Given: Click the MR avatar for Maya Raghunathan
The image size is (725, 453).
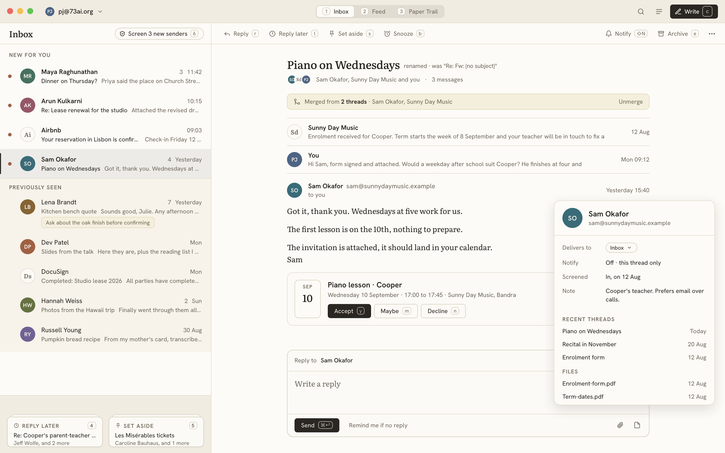Looking at the screenshot, I should point(27,76).
